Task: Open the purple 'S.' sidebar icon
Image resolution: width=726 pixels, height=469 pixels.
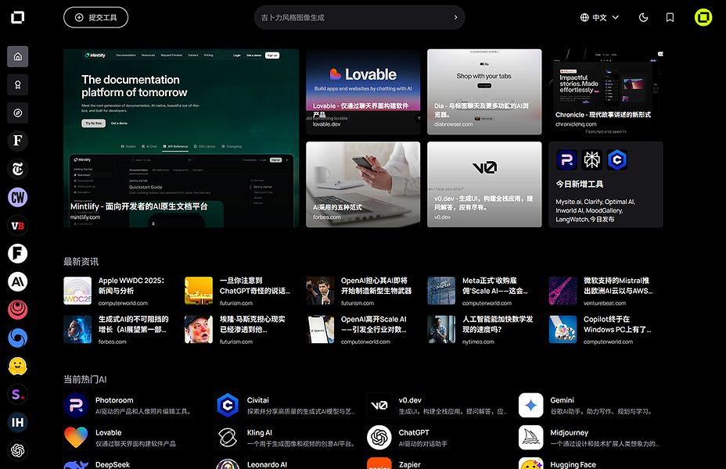Action: [x=17, y=395]
